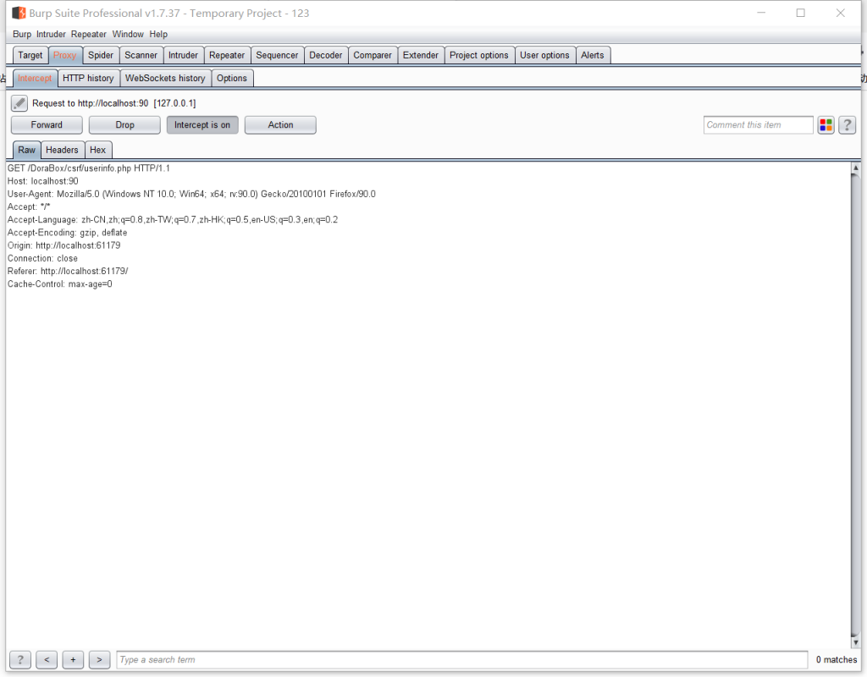Open the Intruder menu

pyautogui.click(x=51, y=34)
